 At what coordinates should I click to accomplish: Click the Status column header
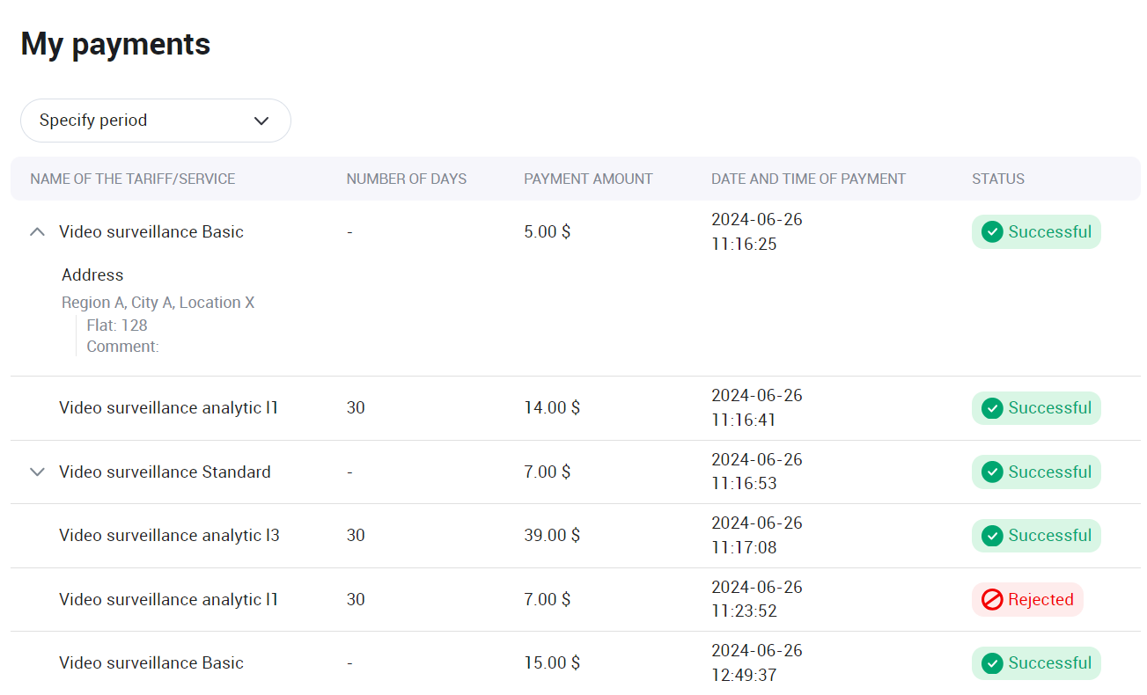(997, 179)
